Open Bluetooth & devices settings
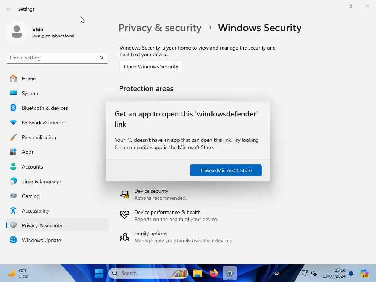The width and height of the screenshot is (376, 282). point(44,108)
